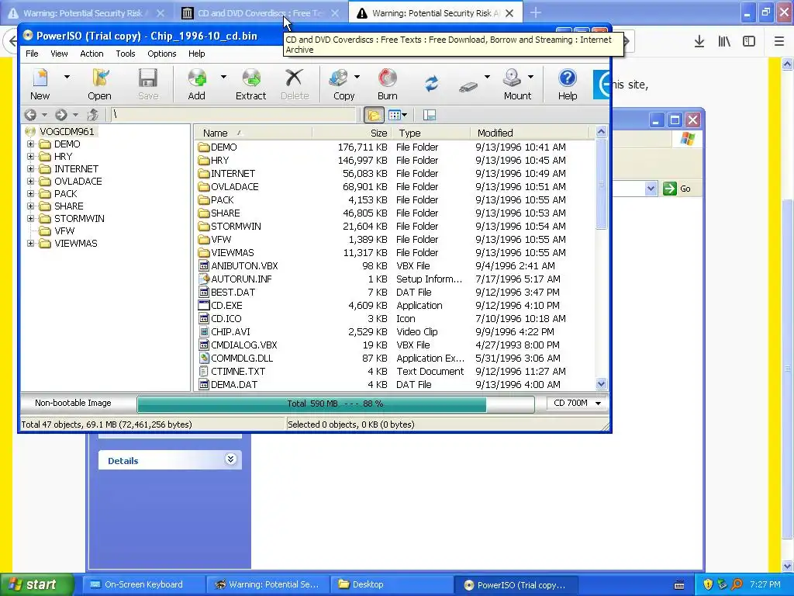Open Firefox hamburger menu

779,42
